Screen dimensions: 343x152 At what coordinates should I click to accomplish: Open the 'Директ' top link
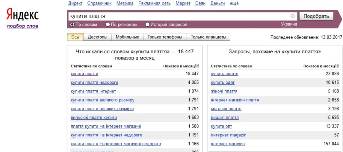[75, 3]
